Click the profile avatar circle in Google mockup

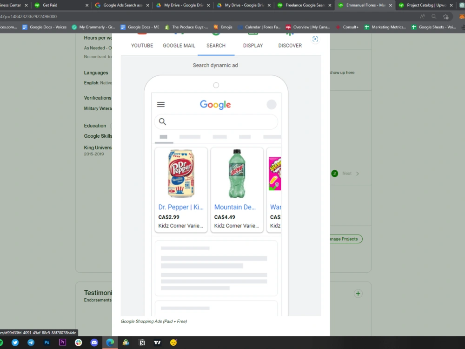click(272, 104)
